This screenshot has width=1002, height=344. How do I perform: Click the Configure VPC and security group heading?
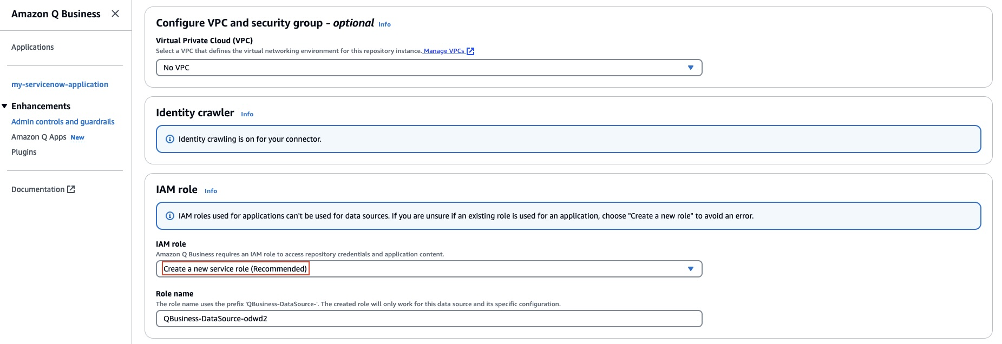click(265, 23)
